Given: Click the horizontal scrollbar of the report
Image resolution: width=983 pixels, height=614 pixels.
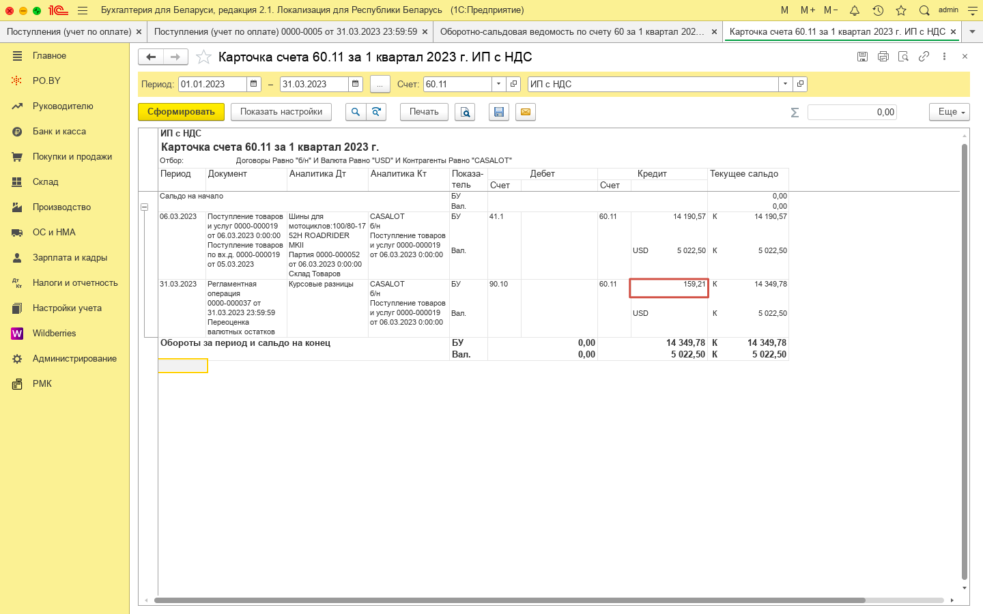Looking at the screenshot, I should [x=509, y=600].
